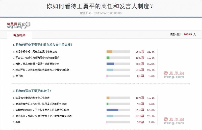
Task: Click the ifeng.com watermark logo in question 2 section
Action: click(x=173, y=121)
